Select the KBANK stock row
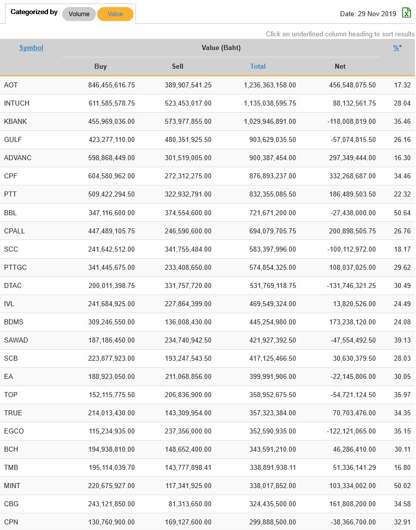The height and width of the screenshot is (530, 416). click(x=16, y=122)
